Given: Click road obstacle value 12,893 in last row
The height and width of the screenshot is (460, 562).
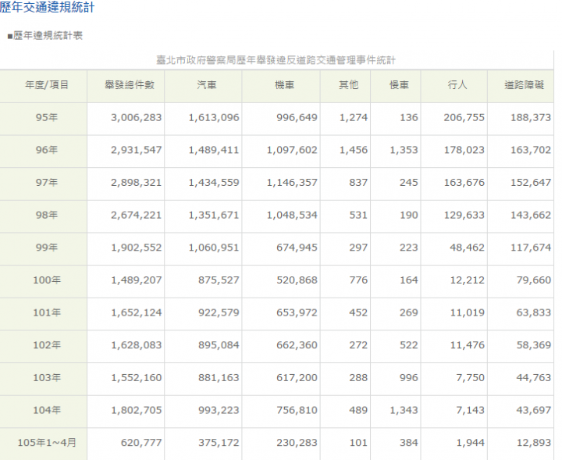Looking at the screenshot, I should tap(534, 443).
